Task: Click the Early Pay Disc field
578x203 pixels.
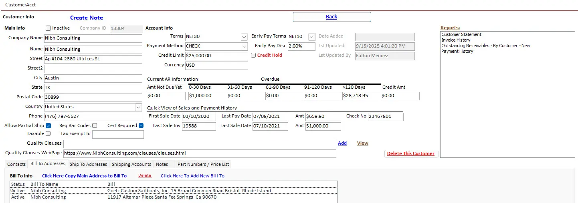Action: (x=301, y=46)
